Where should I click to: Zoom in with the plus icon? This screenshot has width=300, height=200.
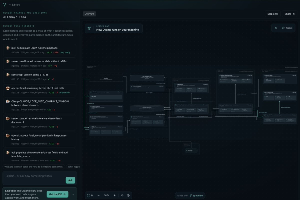pos(114,195)
